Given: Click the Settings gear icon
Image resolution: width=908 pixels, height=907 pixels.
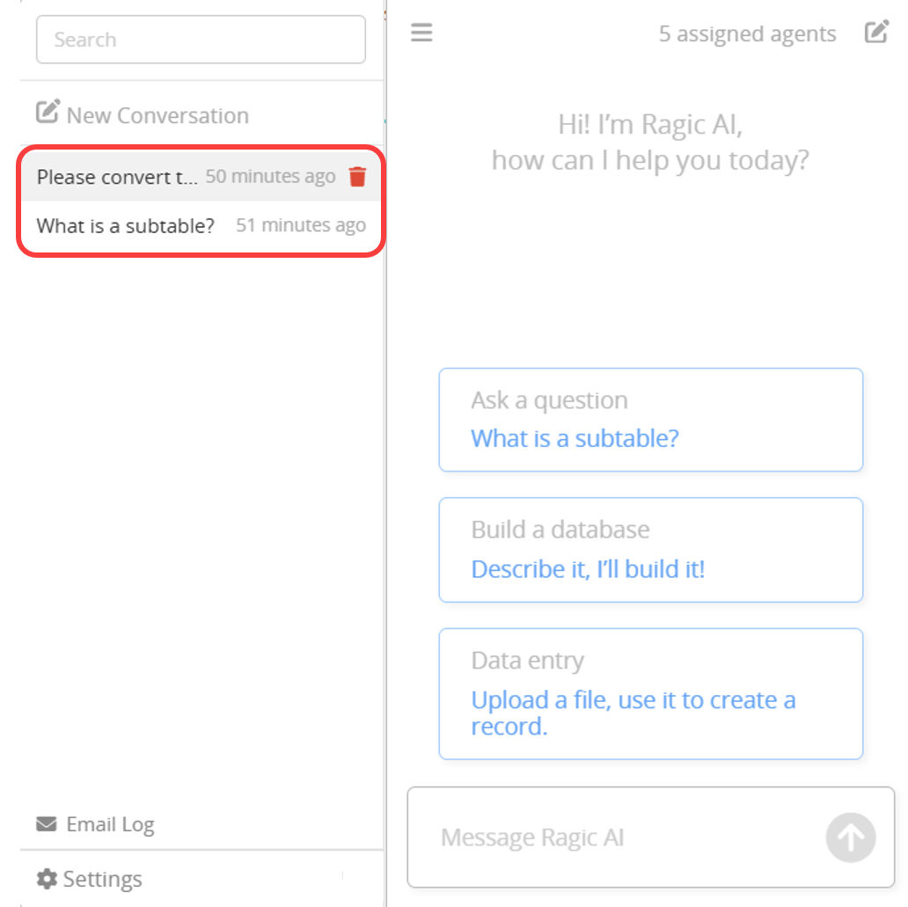Looking at the screenshot, I should point(47,878).
